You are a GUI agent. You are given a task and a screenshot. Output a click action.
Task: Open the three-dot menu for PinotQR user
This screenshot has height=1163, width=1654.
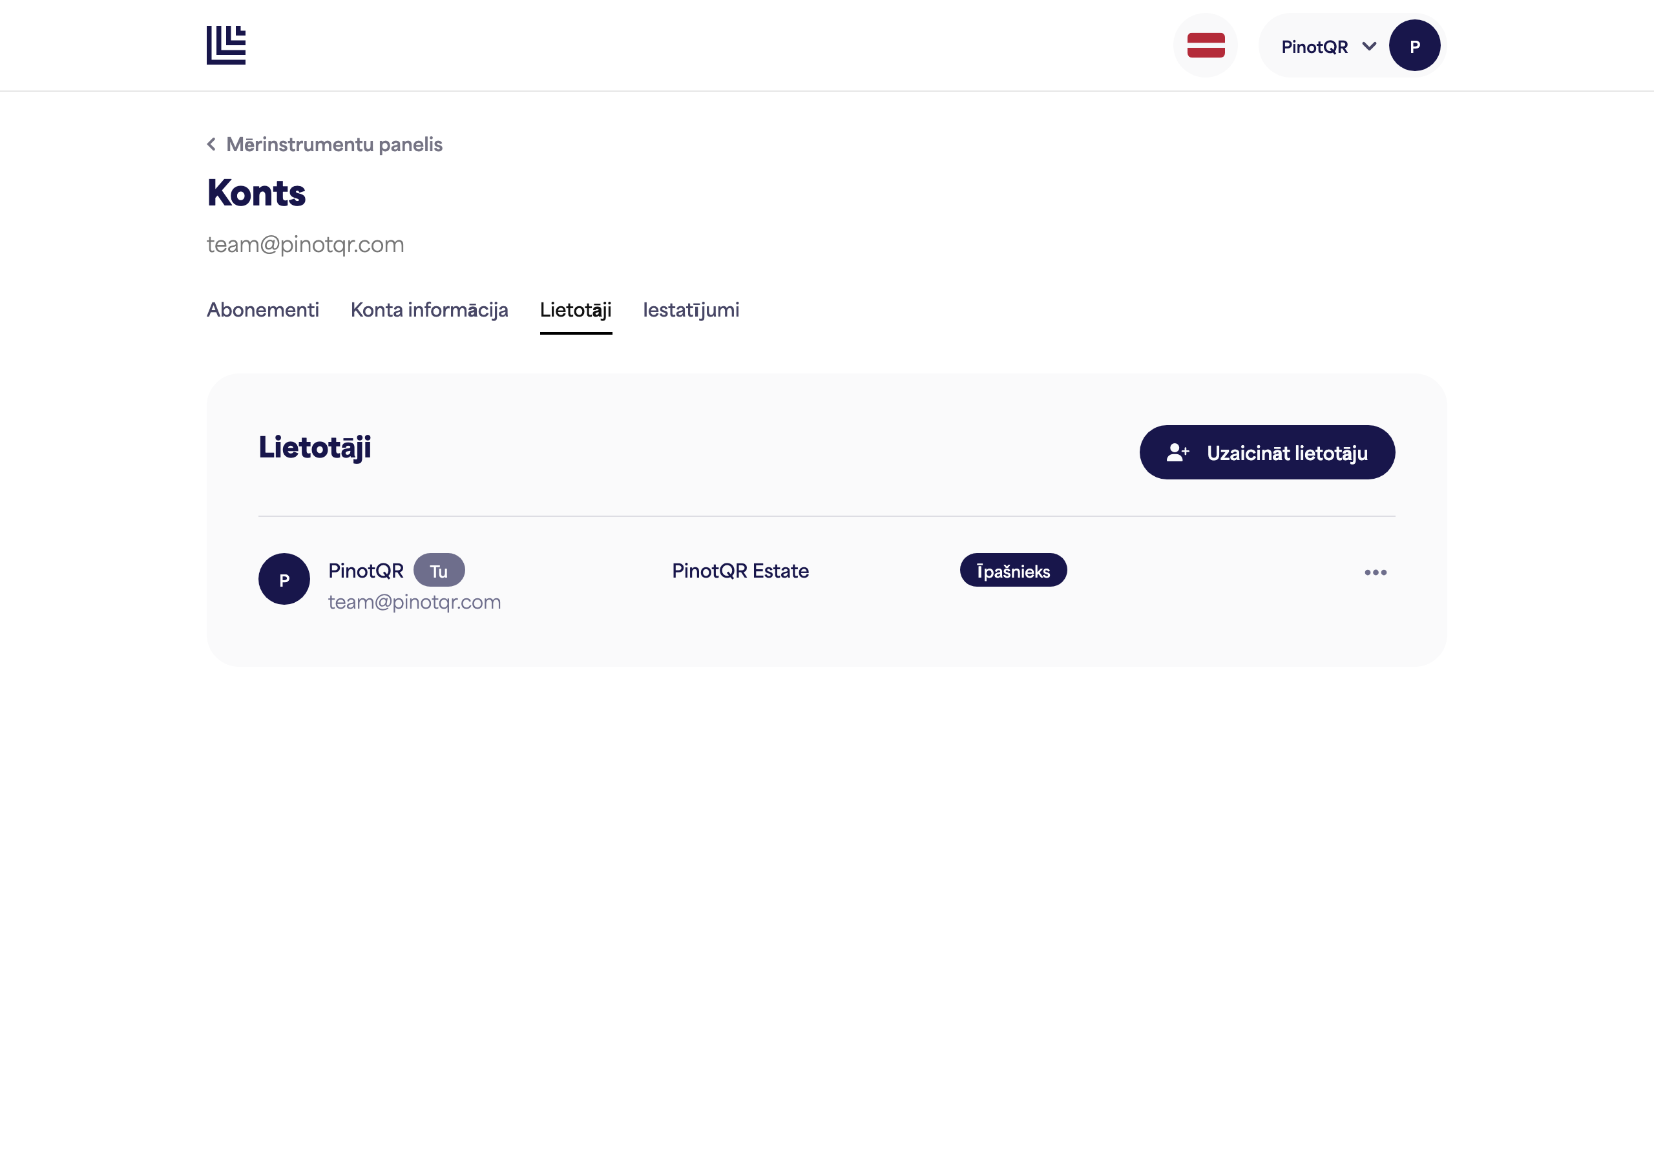1376,572
